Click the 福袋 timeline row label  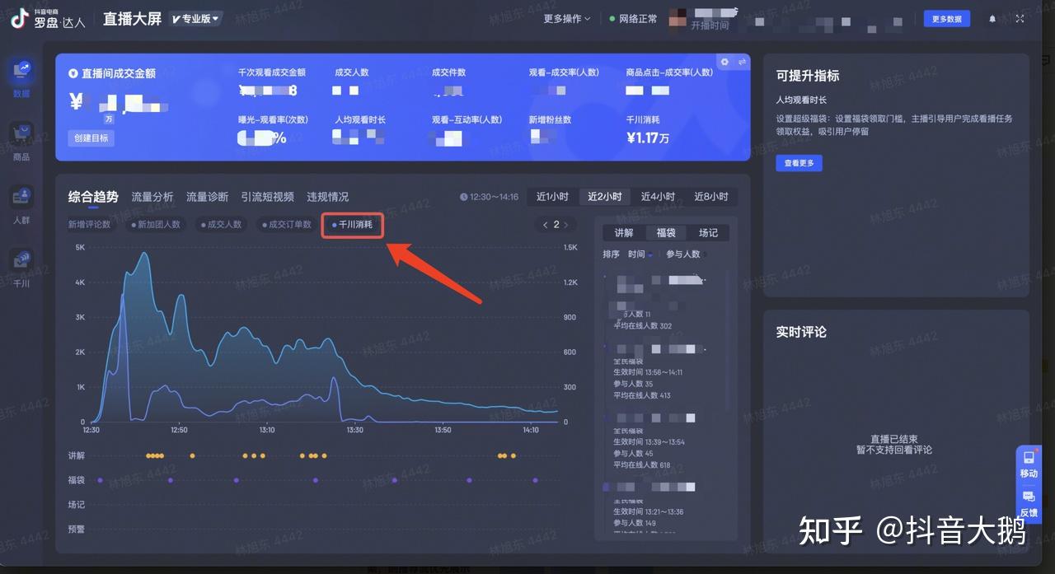(x=76, y=480)
